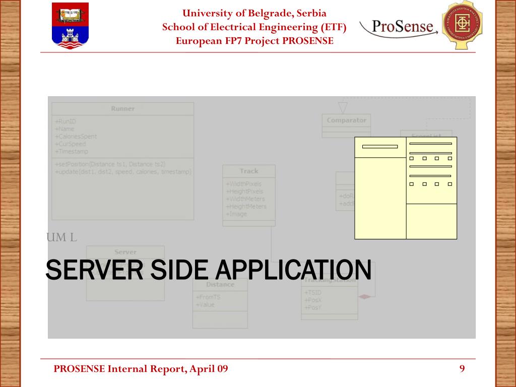Click the +PosY attribute in TrackingStation

point(312,308)
